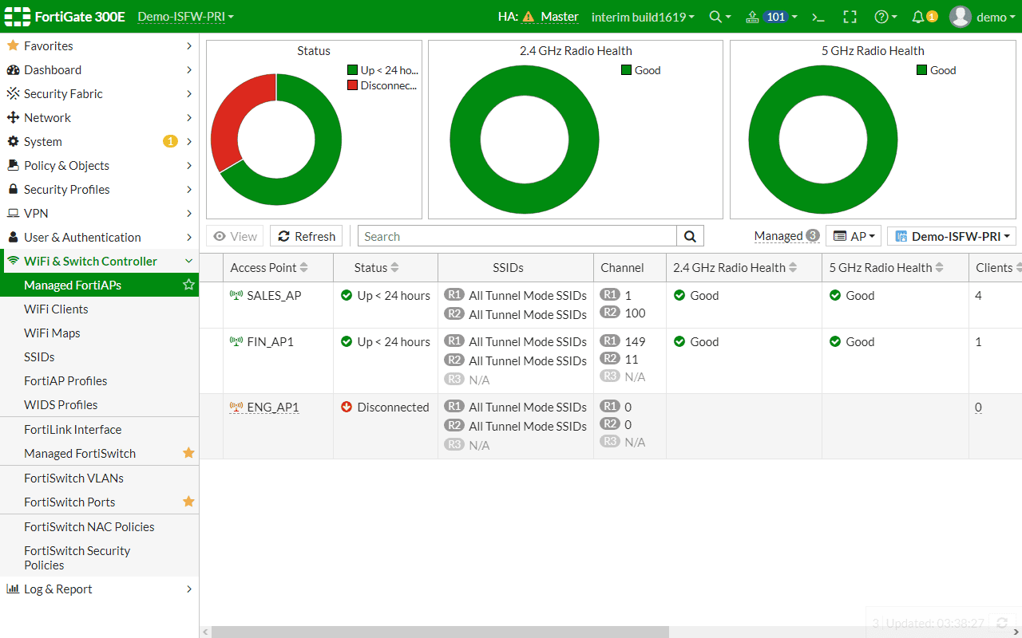Screen dimensions: 1022x638
Task: Click the green Good swatch for 2.4 GHz
Action: [x=627, y=70]
